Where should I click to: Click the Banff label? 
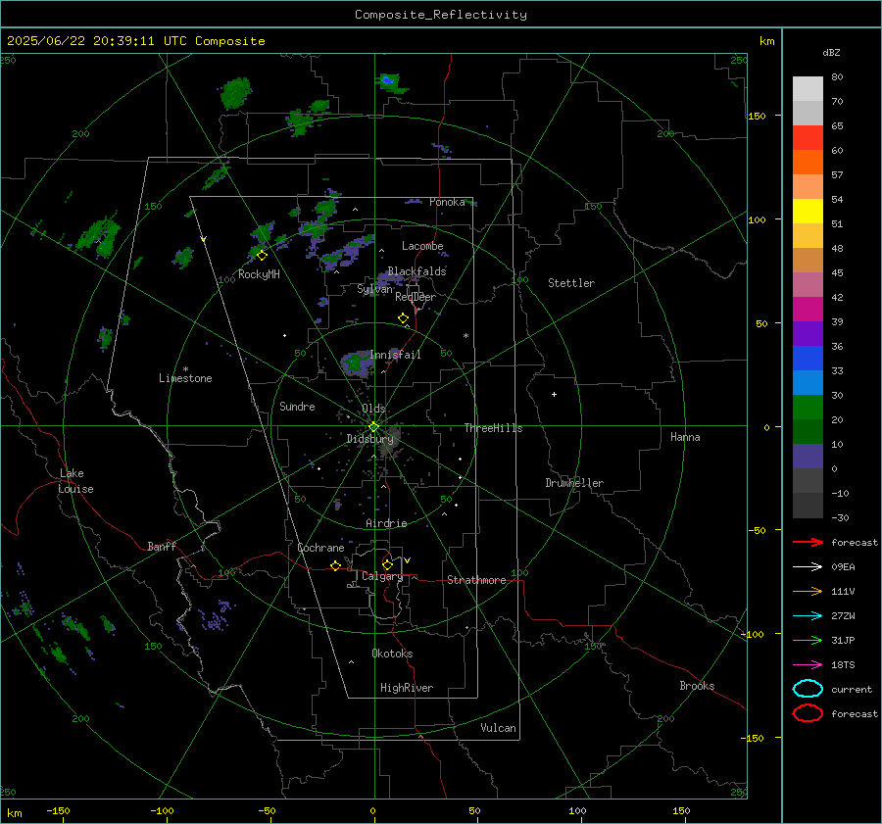click(162, 546)
